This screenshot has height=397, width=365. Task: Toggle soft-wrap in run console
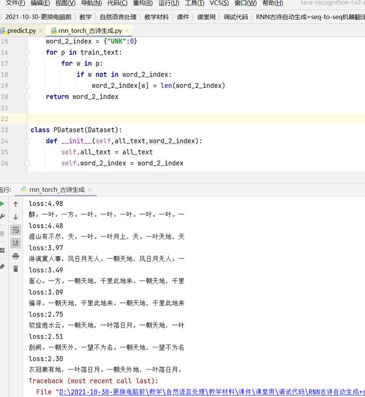click(x=16, y=230)
